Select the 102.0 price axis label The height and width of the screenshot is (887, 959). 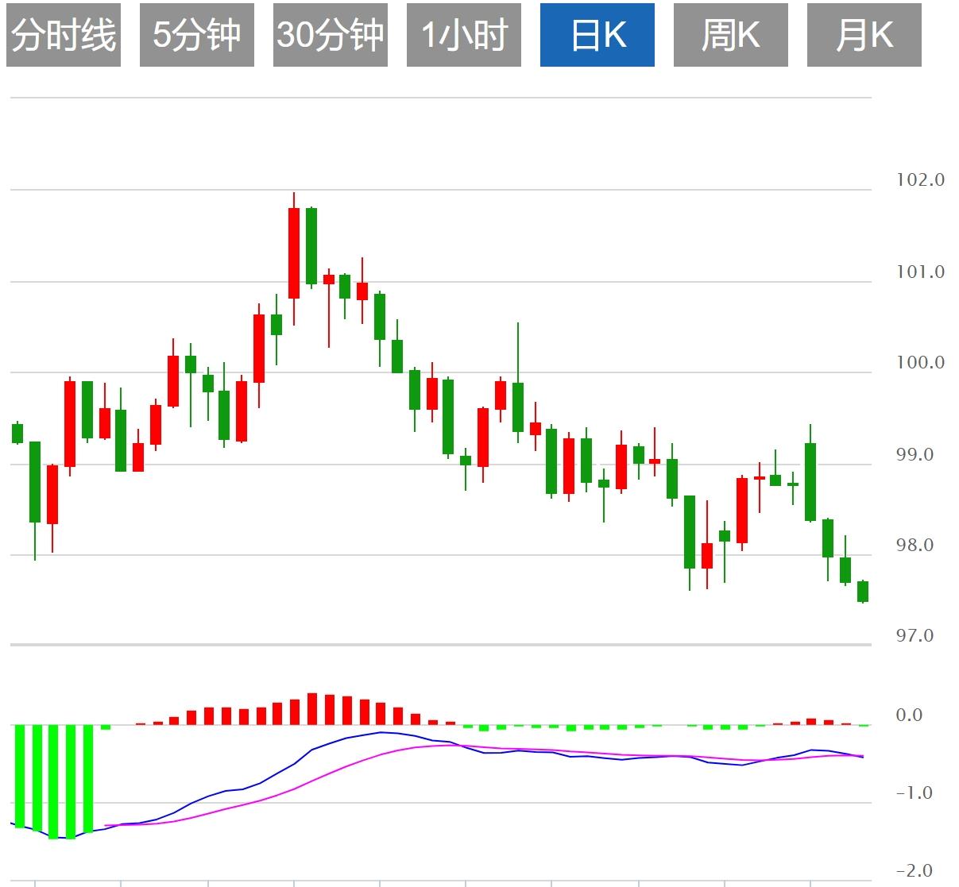coord(922,179)
